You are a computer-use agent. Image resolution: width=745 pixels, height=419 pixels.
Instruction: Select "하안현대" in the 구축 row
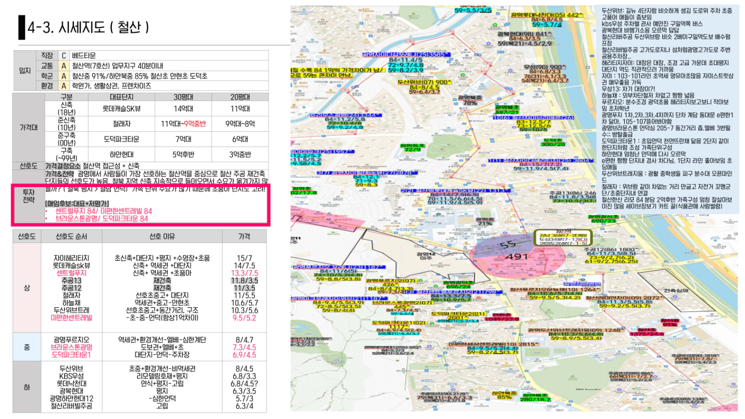(122, 154)
